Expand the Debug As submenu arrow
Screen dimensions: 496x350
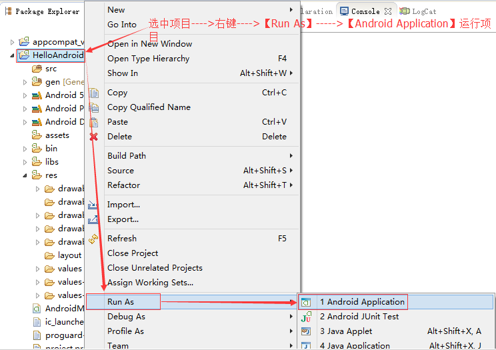click(291, 317)
